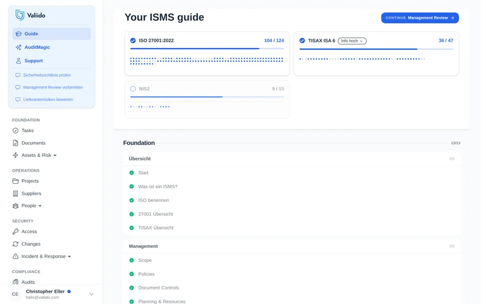Image resolution: width=486 pixels, height=304 pixels.
Task: Go to Tasks in sidebar
Action: [x=27, y=130]
